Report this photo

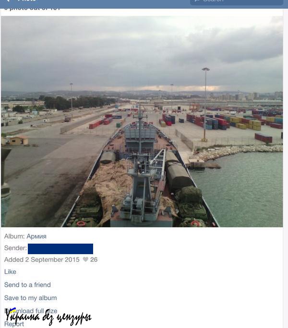[14, 324]
